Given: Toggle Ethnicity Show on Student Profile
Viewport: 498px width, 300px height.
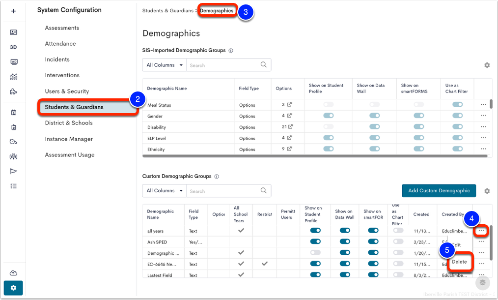Looking at the screenshot, I should (x=329, y=149).
